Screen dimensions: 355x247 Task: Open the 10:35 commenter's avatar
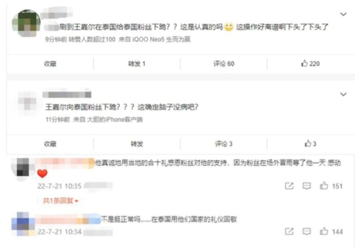[23, 168]
